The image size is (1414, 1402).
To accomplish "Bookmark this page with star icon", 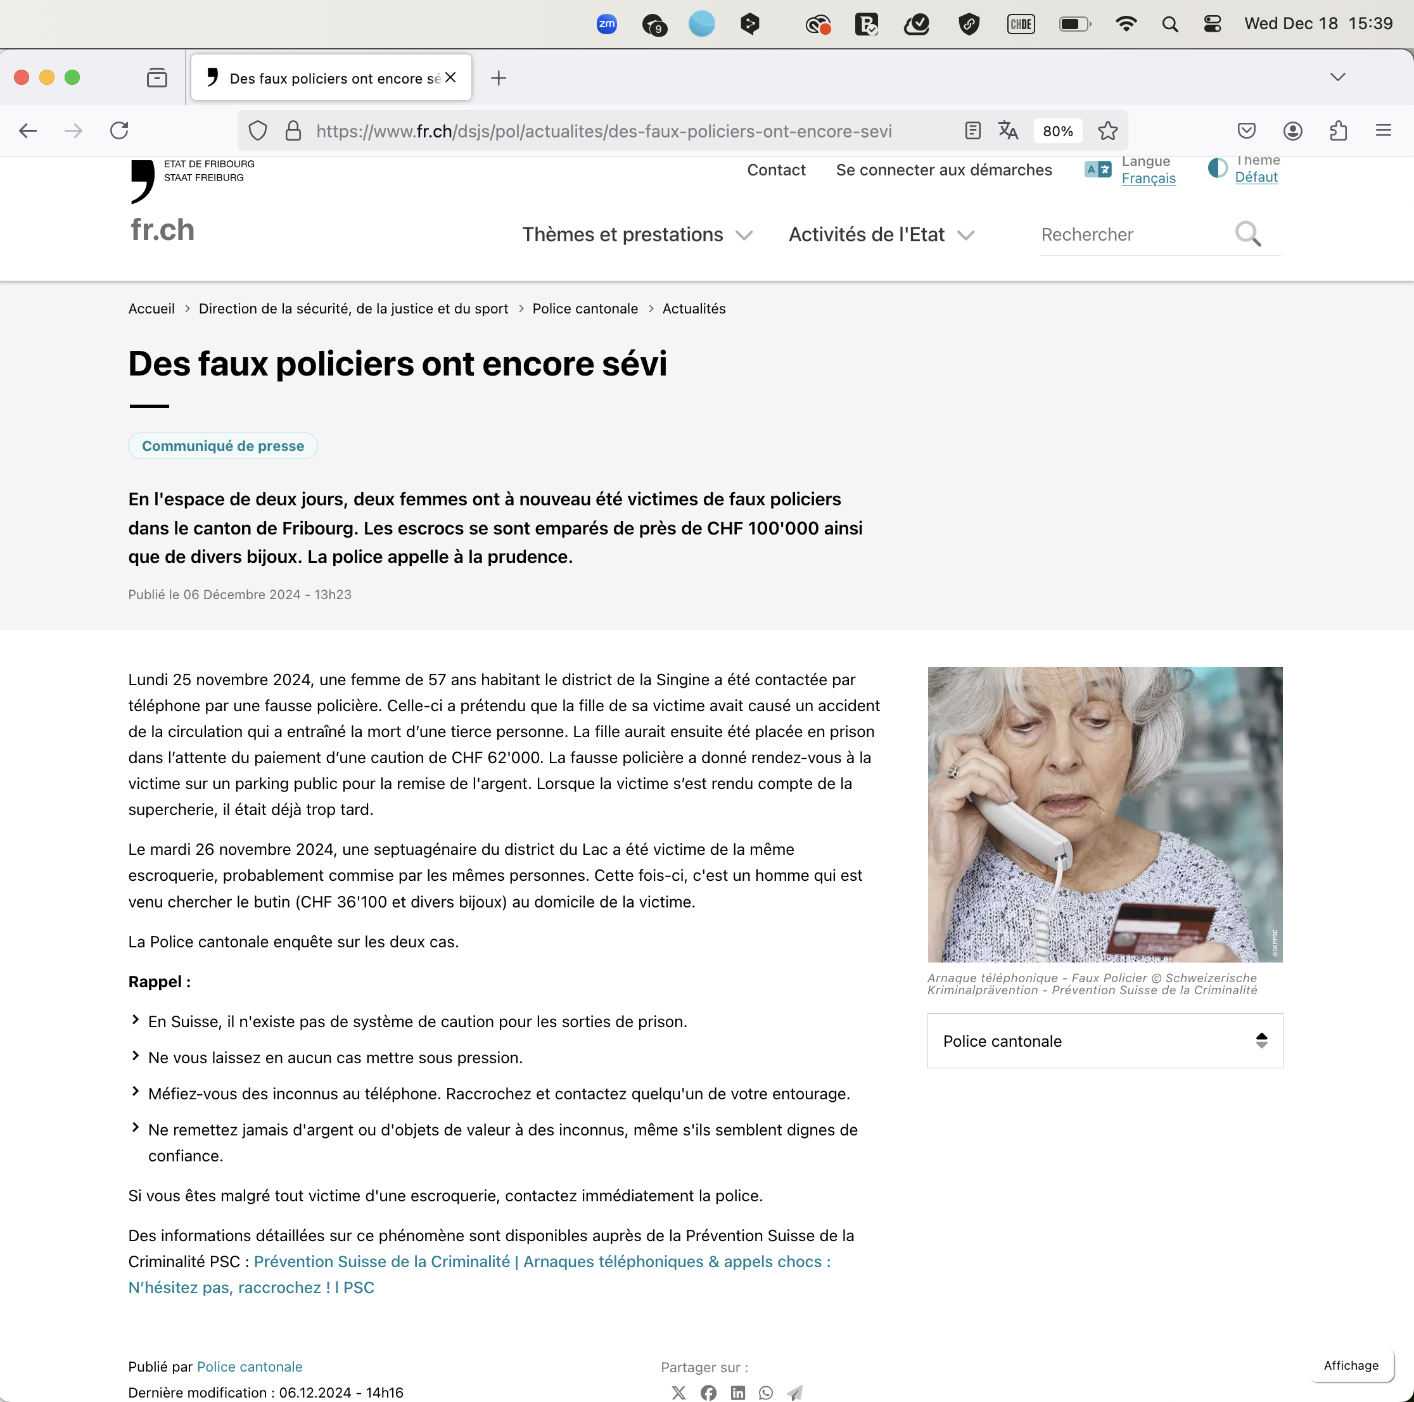I will tap(1107, 131).
